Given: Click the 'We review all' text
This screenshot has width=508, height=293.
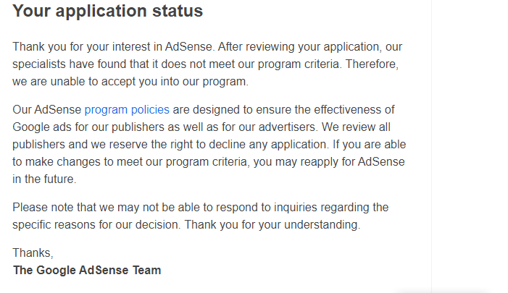Looking at the screenshot, I should coord(356,127).
